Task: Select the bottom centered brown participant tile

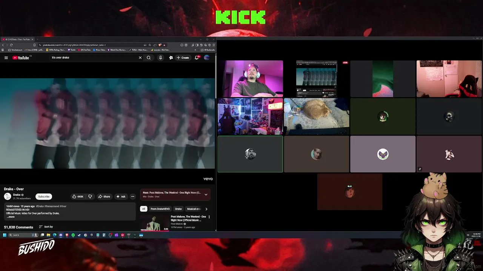Action: pos(350,192)
